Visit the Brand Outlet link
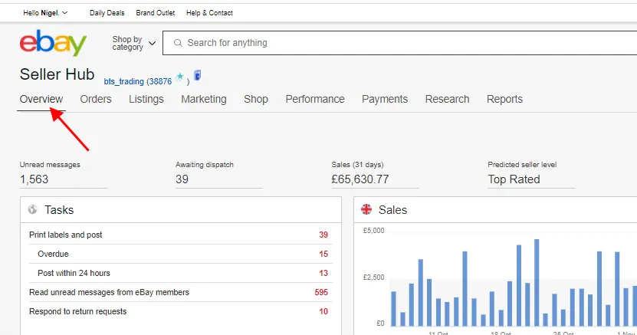The width and height of the screenshot is (637, 335). pos(155,13)
